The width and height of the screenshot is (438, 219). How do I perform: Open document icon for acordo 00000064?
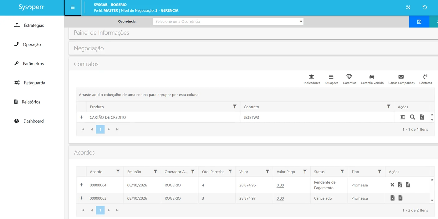click(408, 185)
